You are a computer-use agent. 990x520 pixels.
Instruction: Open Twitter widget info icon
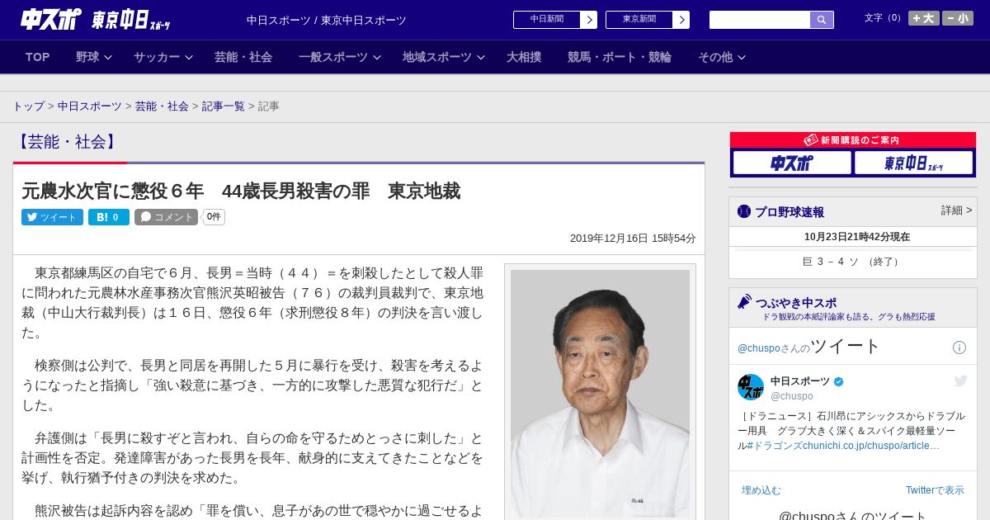coord(959,347)
